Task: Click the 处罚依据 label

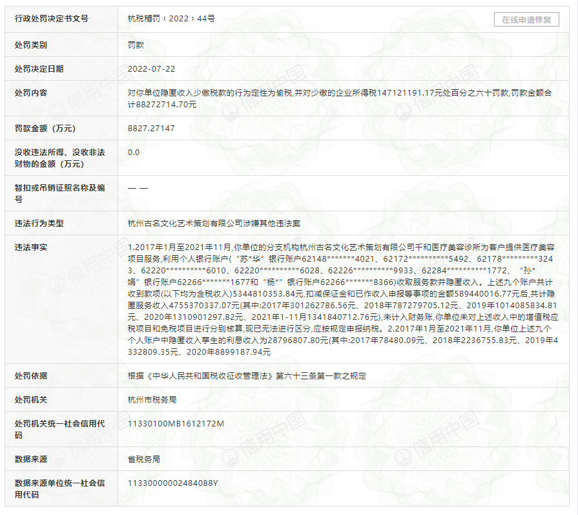Action: (31, 376)
